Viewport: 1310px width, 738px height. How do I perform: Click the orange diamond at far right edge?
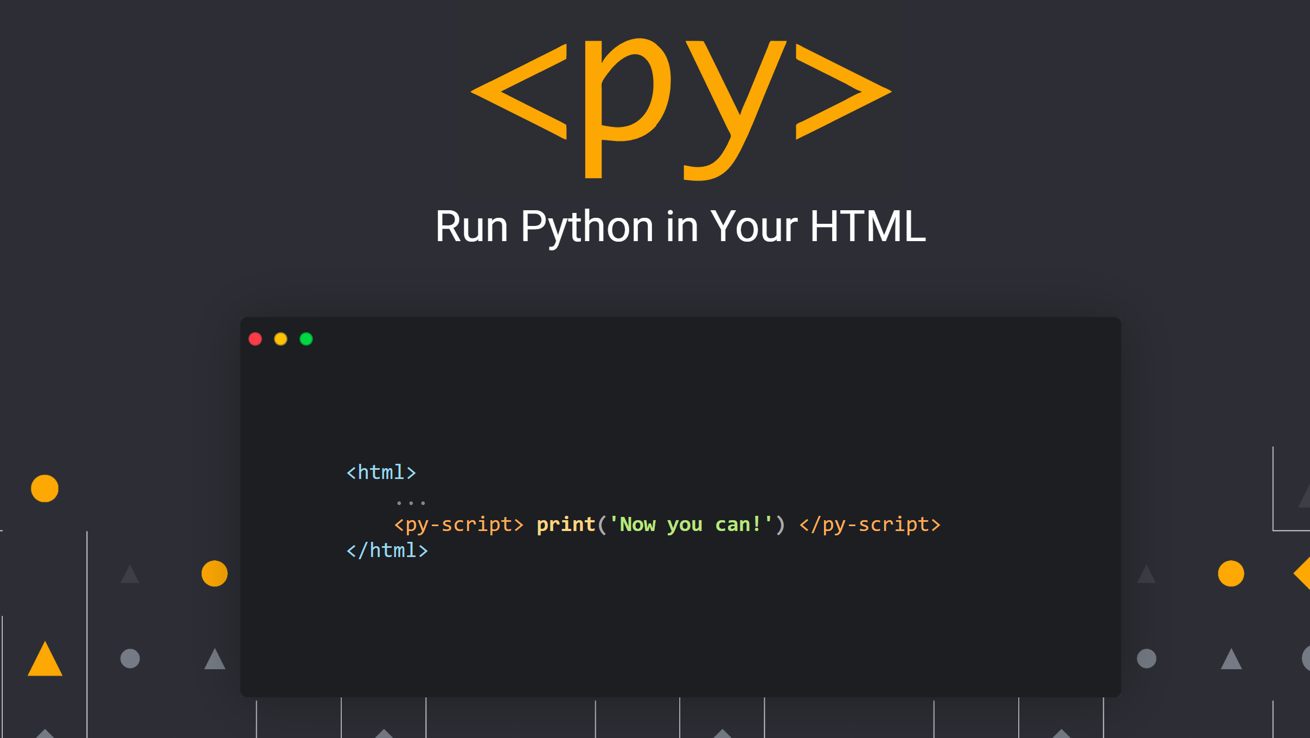click(x=1303, y=573)
